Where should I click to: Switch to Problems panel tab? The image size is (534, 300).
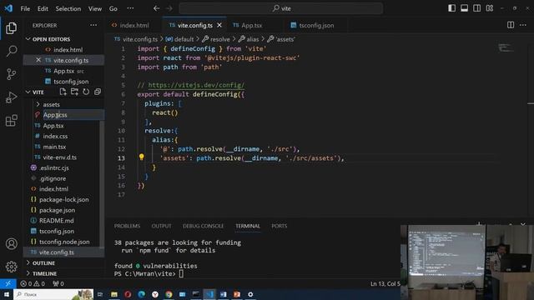(x=127, y=226)
